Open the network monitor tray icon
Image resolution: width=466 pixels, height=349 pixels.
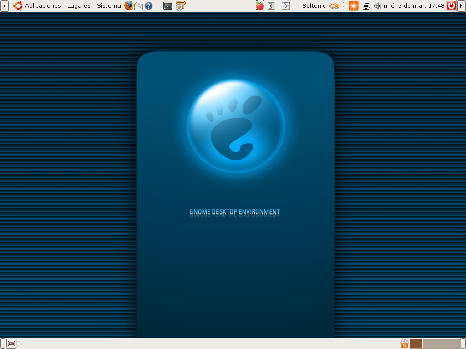click(x=366, y=5)
